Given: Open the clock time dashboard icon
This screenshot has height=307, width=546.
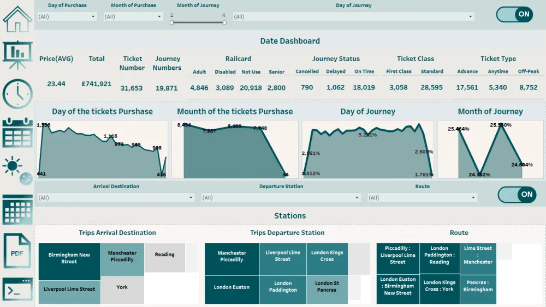Looking at the screenshot, I should click(17, 94).
